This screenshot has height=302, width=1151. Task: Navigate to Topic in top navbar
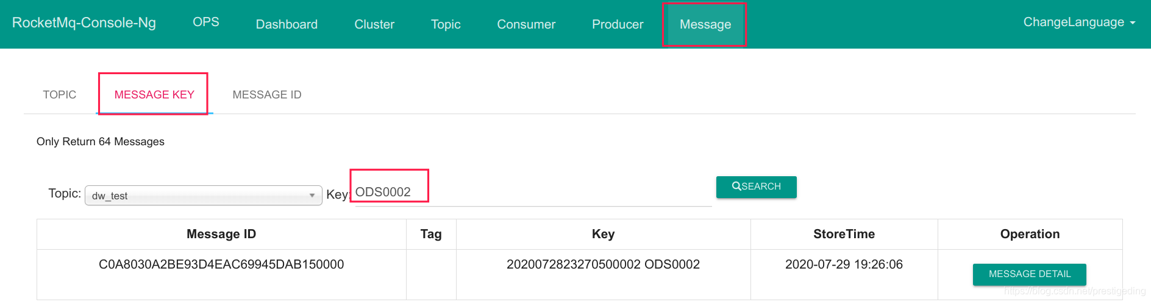click(446, 24)
